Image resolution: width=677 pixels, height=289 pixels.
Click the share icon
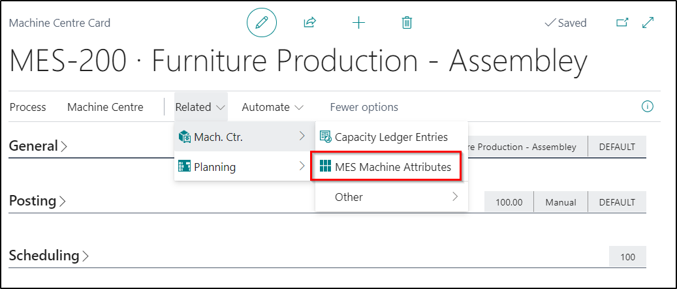(310, 22)
